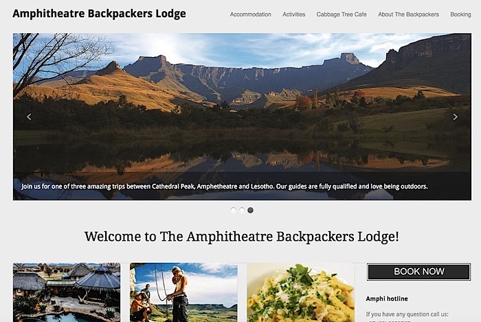Advance to next slide with right arrow
Screen dimensions: 481x322
455,117
